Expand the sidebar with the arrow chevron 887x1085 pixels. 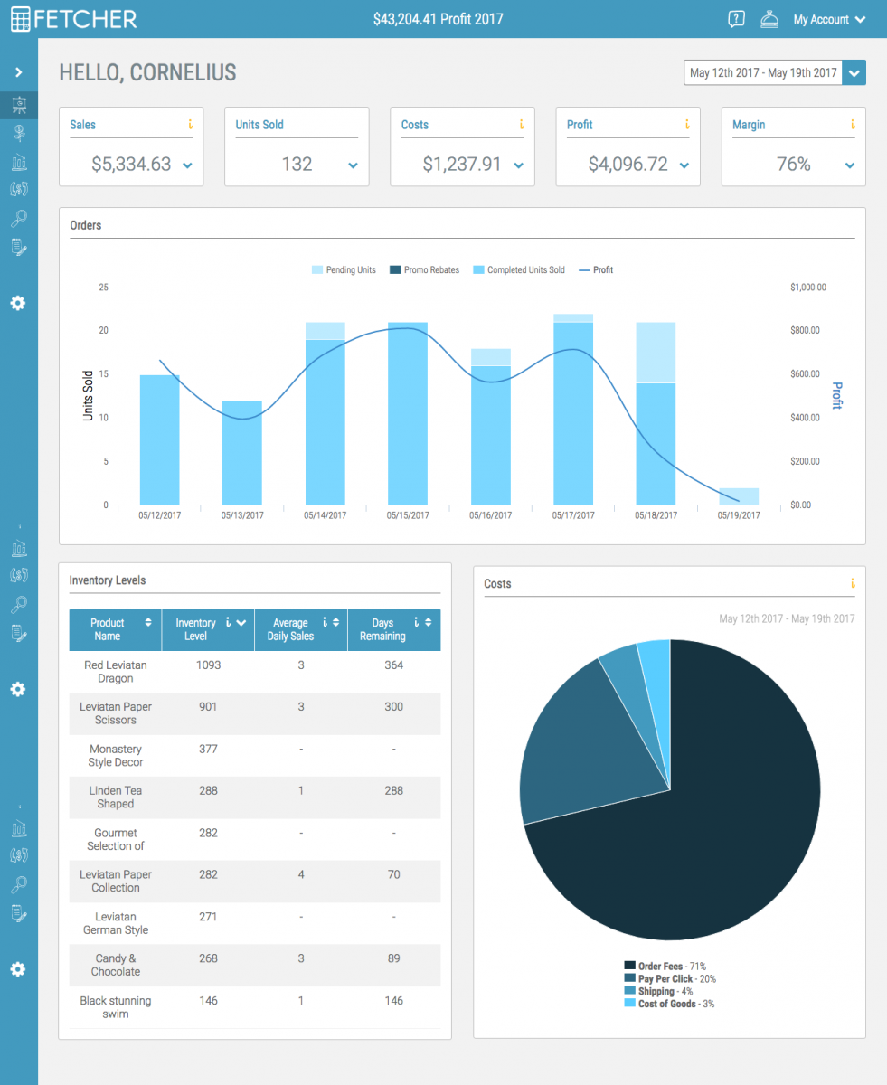18,72
